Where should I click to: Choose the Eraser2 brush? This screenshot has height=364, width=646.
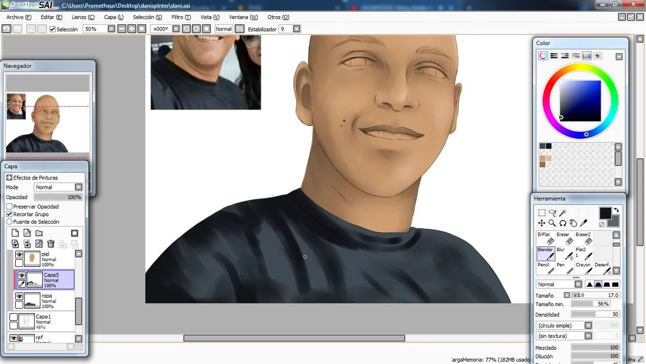[584, 238]
